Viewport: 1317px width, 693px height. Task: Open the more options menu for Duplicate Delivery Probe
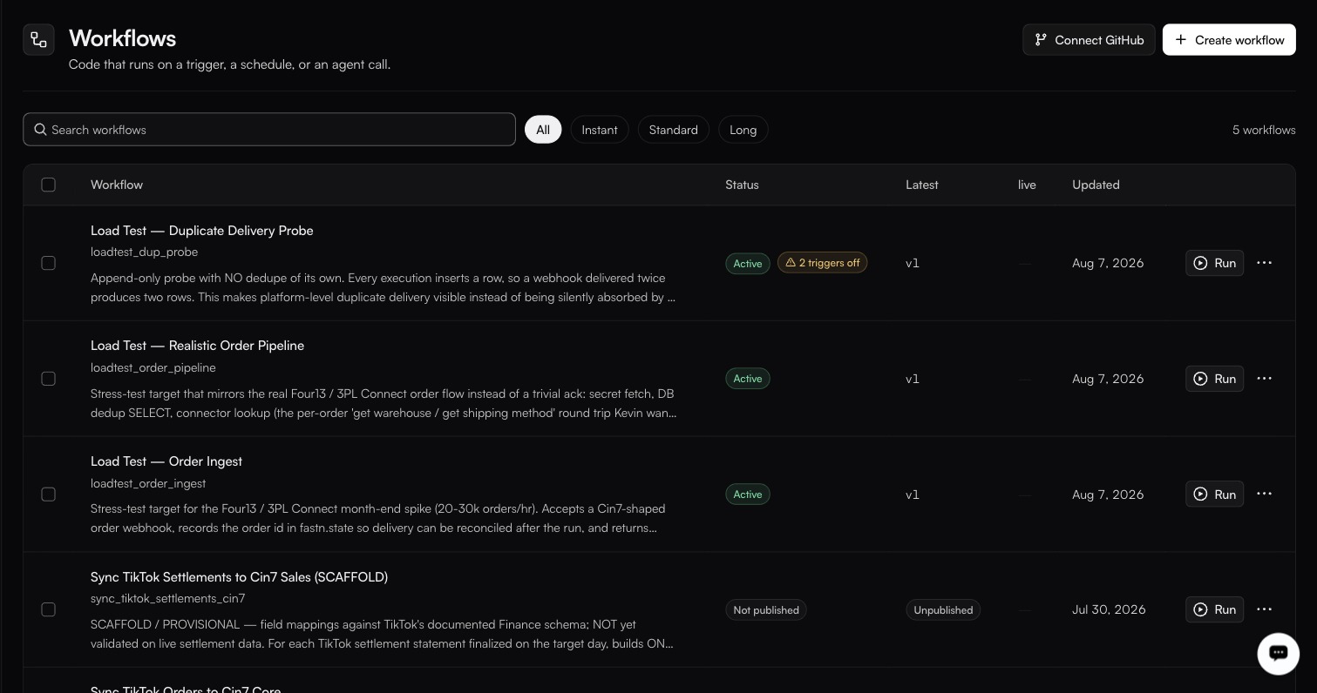pyautogui.click(x=1264, y=263)
